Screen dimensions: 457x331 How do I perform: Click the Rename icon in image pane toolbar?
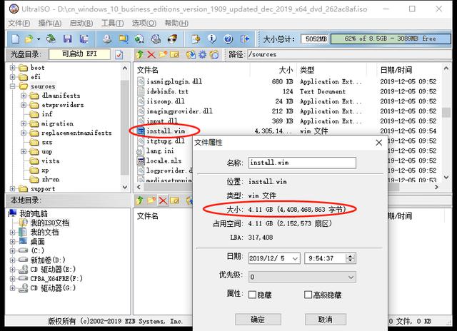coord(174,54)
